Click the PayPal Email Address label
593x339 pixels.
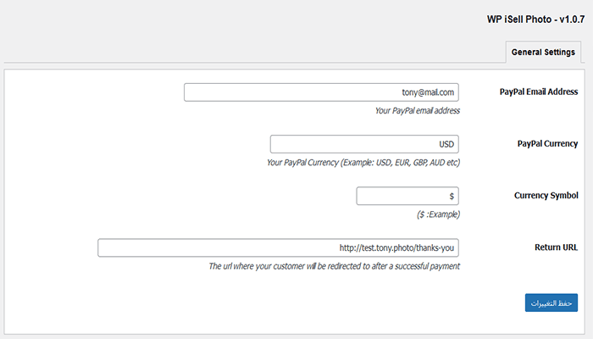pyautogui.click(x=539, y=92)
